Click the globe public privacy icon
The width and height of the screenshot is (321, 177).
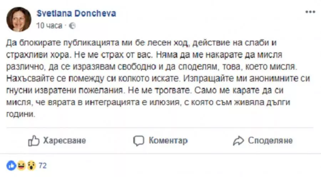[x=72, y=26]
